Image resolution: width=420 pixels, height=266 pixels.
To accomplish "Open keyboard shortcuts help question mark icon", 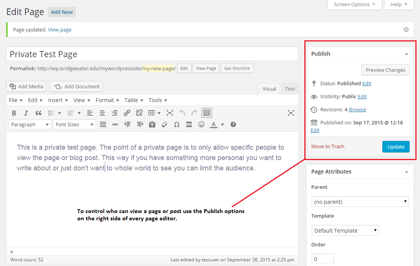I will click(233, 124).
